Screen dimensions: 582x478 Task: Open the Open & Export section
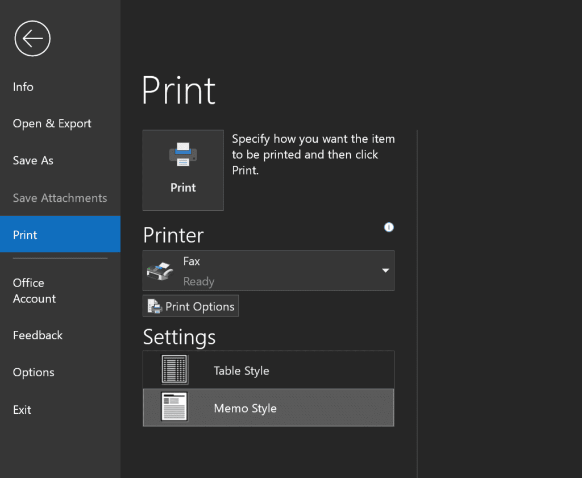click(x=52, y=123)
